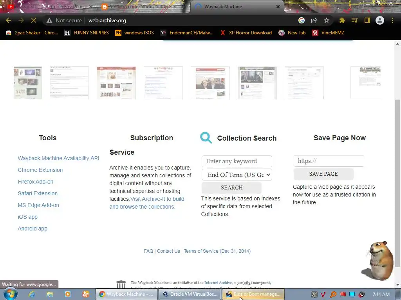Open Wayback Machine Availability API link
Viewport: 401px width, 300px height.
58,158
